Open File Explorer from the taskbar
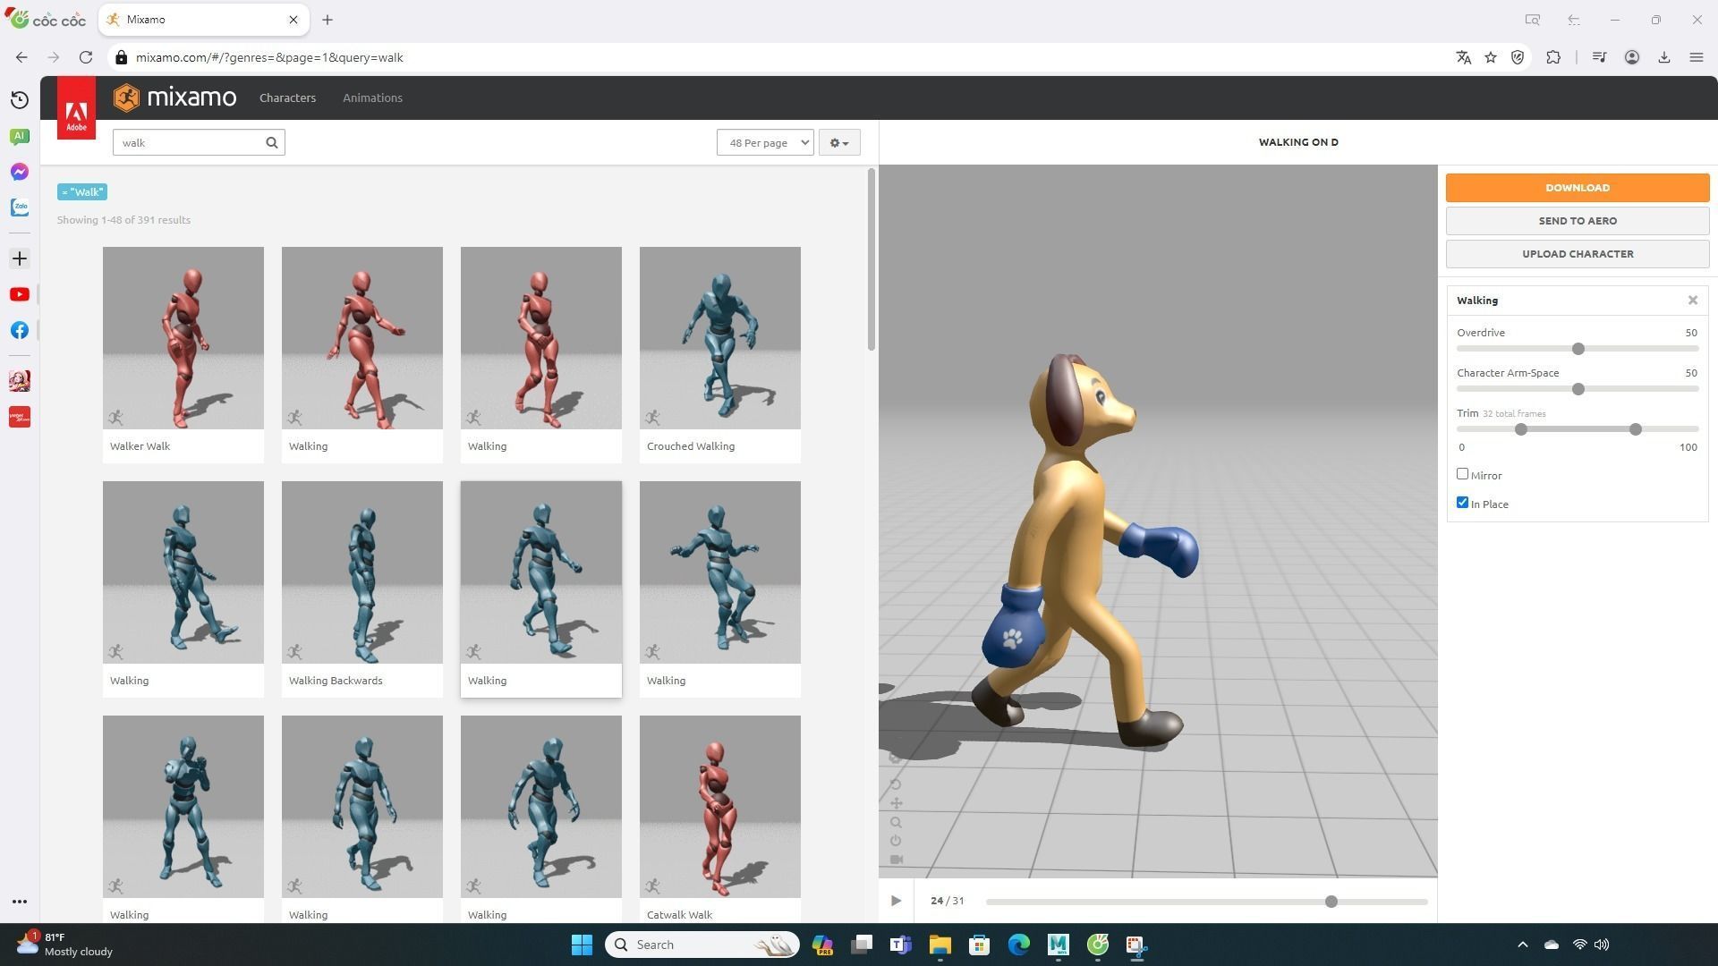1718x966 pixels. click(x=940, y=945)
